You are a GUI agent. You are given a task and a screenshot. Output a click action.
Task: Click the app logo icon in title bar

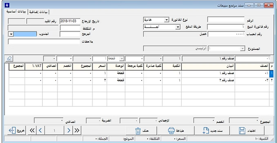click(7, 5)
